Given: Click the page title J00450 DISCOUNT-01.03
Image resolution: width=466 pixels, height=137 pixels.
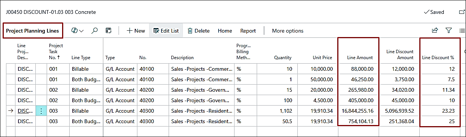Looking at the screenshot, I should point(51,12).
